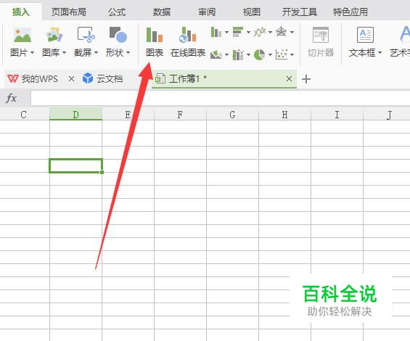
Task: Open the 云文档 cloud documents tab
Action: pos(102,78)
